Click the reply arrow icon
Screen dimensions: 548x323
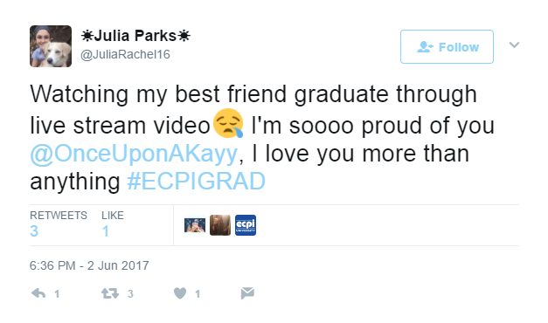tap(38, 293)
